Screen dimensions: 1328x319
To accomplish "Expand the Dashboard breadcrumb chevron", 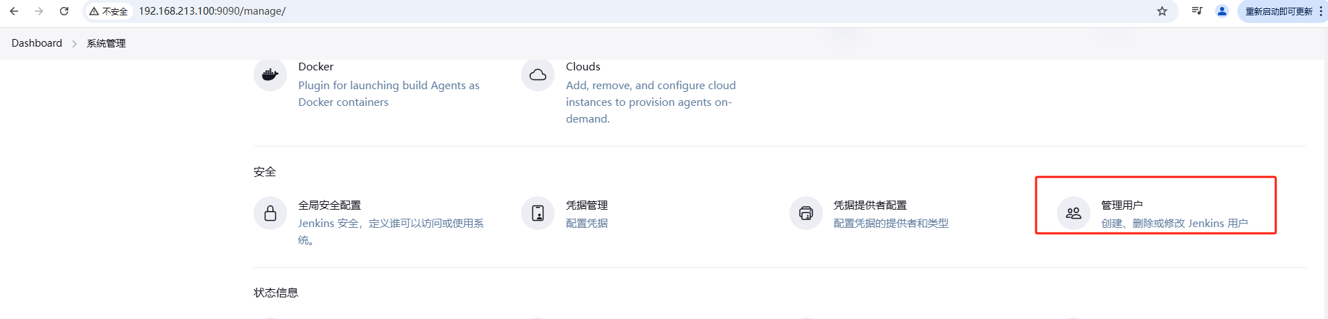I will (x=75, y=43).
